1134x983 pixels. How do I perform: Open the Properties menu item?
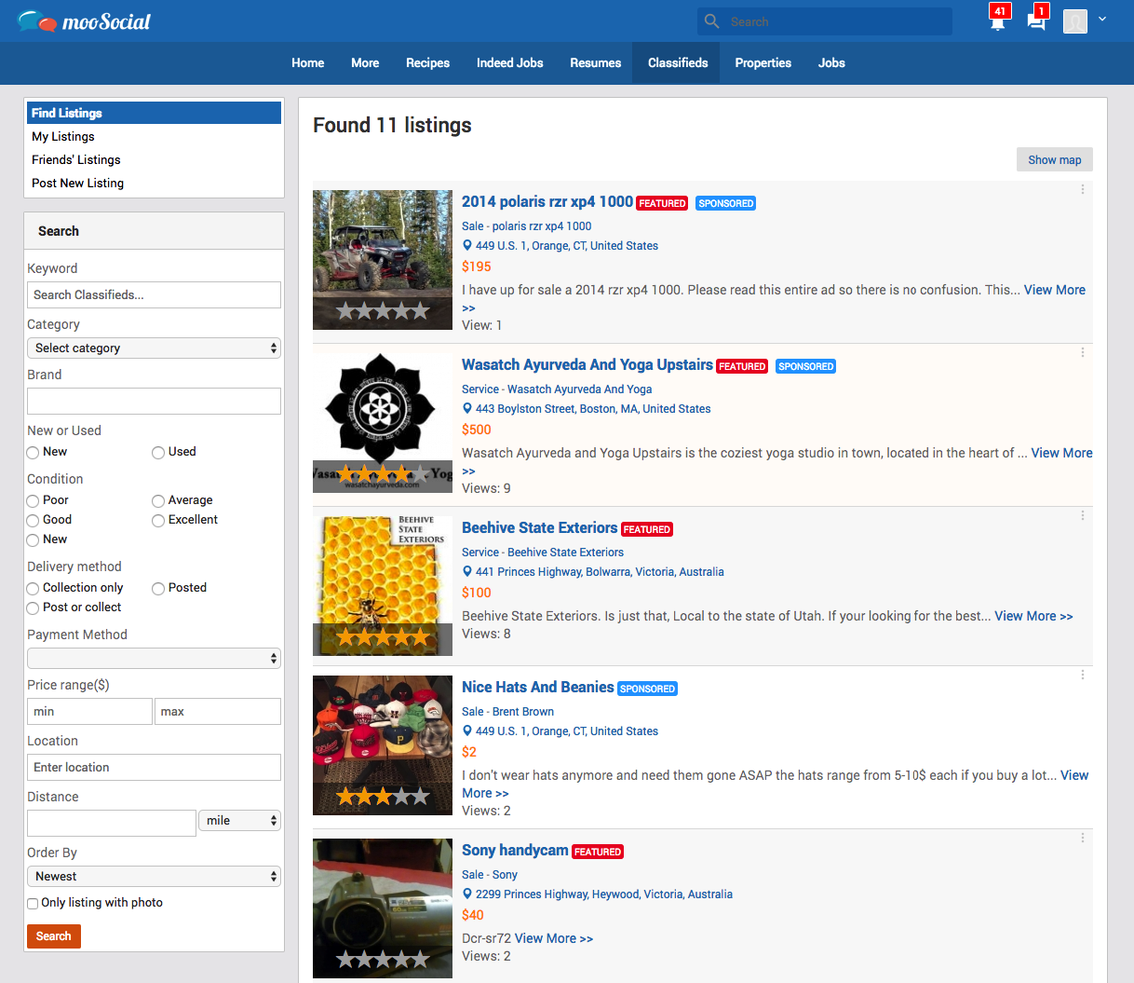click(x=763, y=63)
